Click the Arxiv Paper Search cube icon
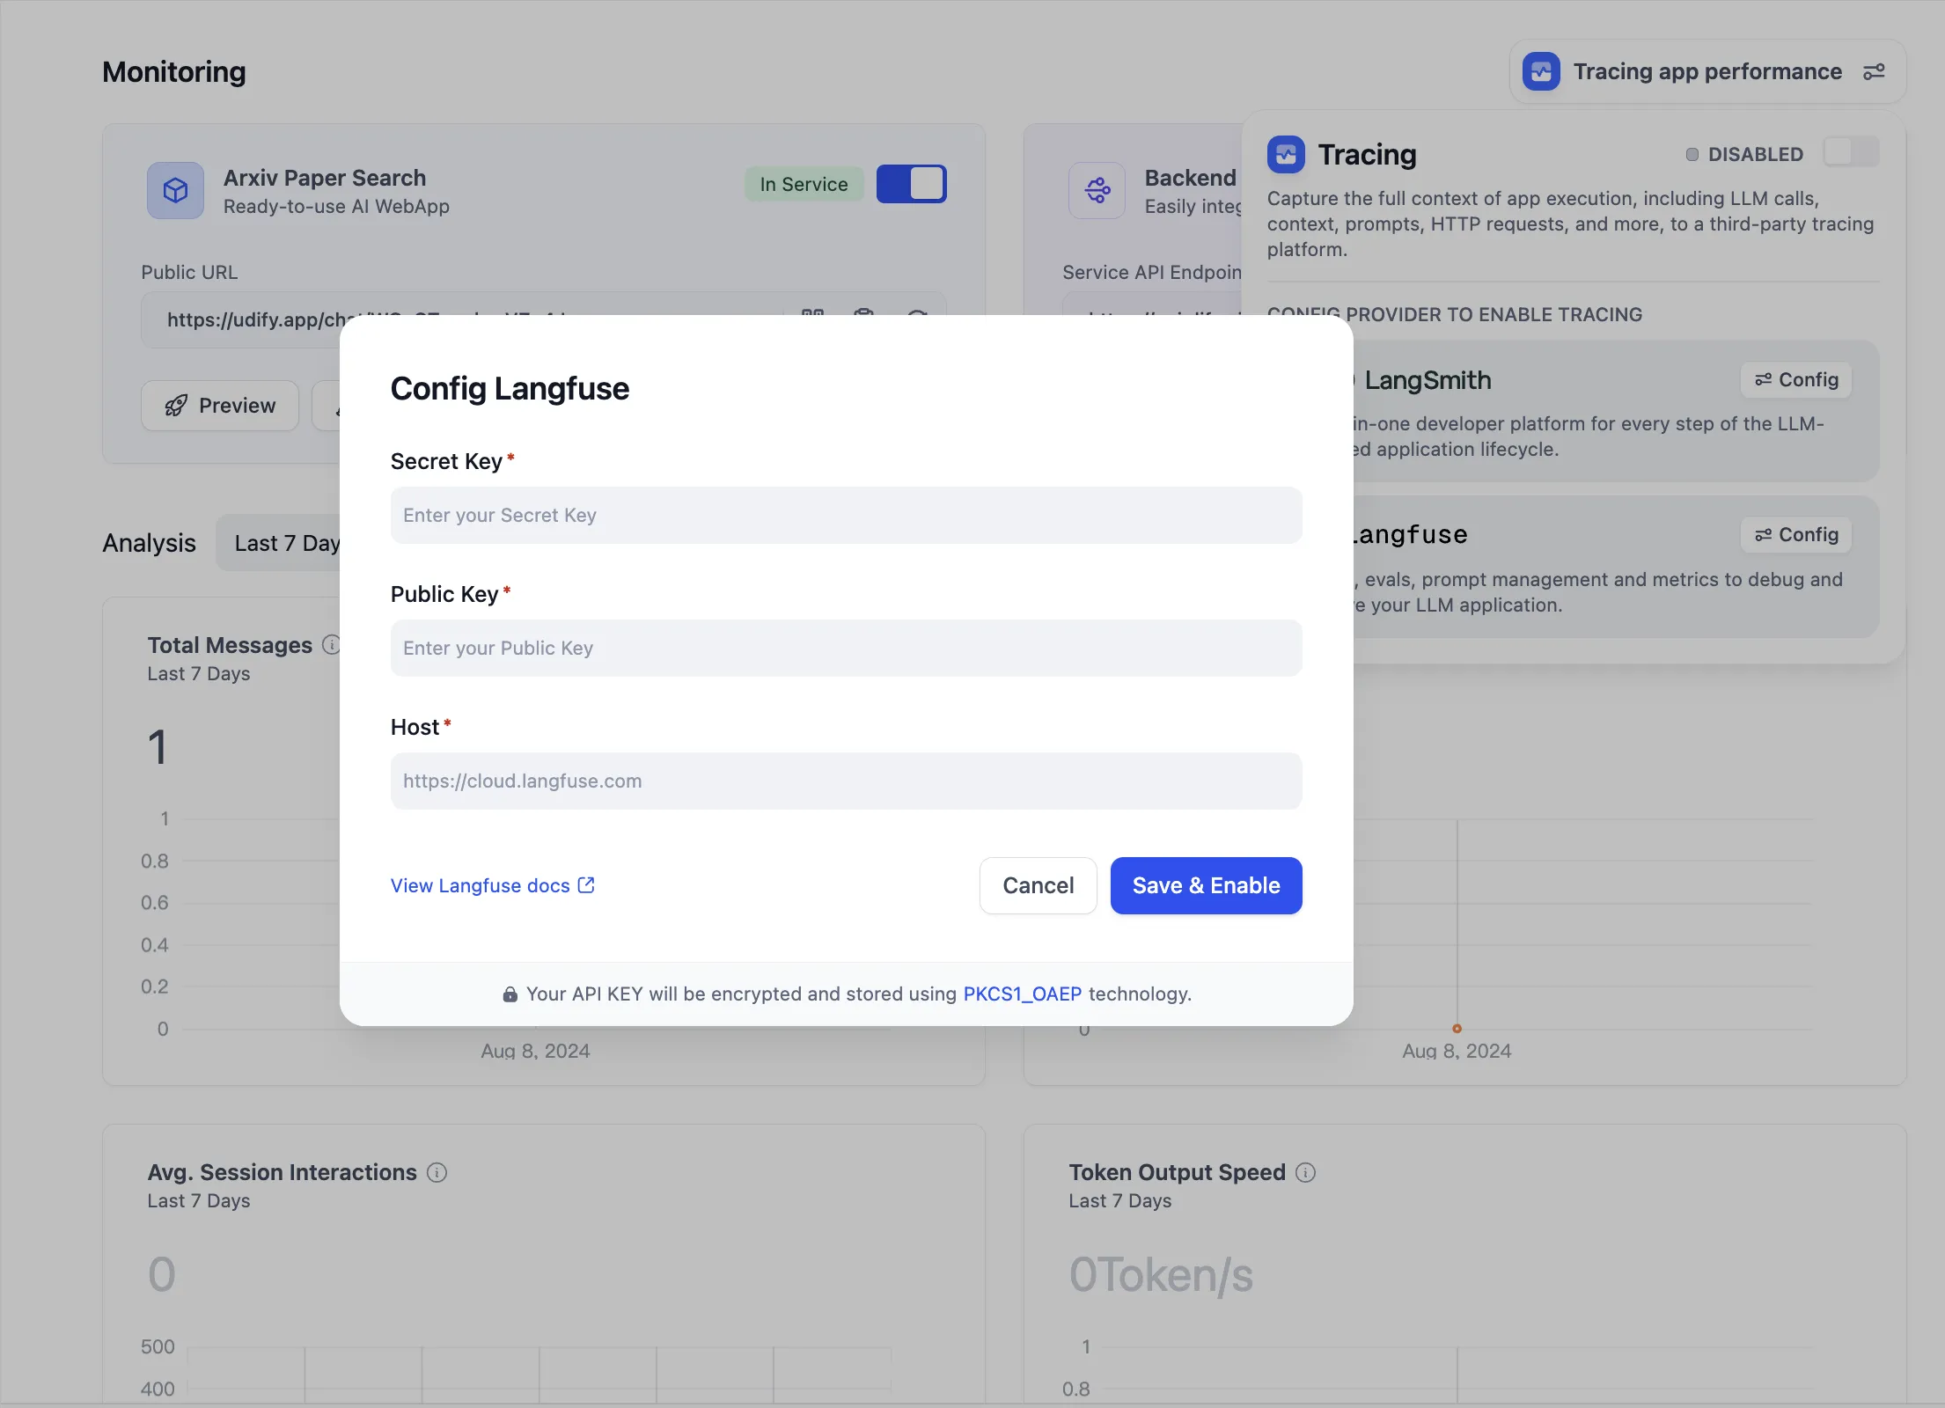The height and width of the screenshot is (1408, 1945). pyautogui.click(x=175, y=190)
